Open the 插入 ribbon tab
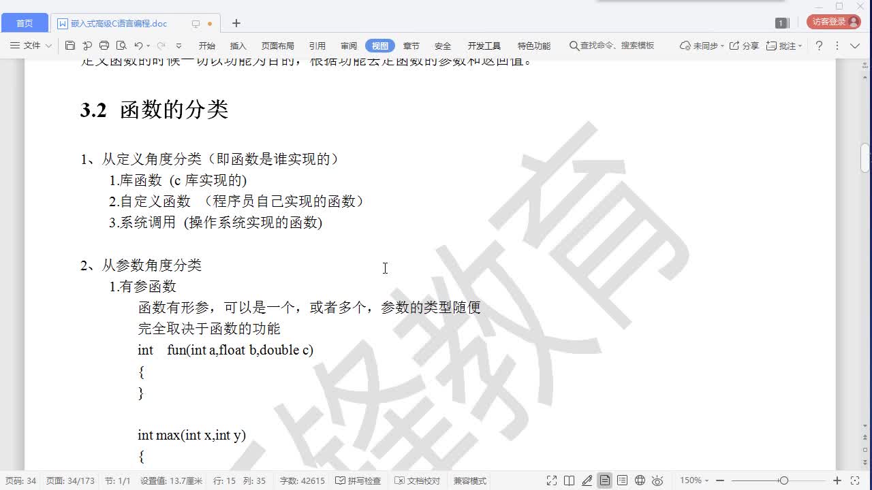This screenshot has width=872, height=490. [x=238, y=46]
